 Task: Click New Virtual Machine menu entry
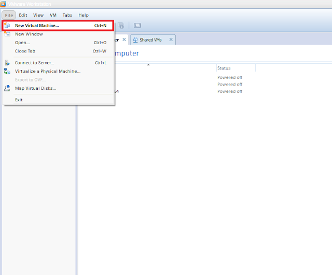(x=58, y=25)
